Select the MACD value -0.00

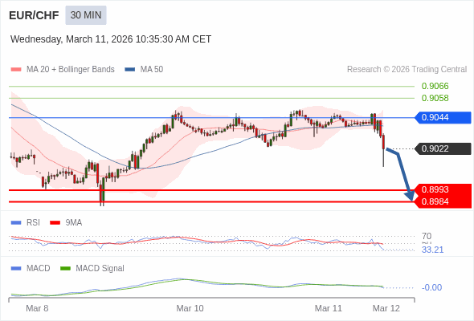(x=431, y=287)
